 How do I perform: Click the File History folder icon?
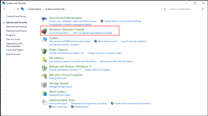point(44,60)
